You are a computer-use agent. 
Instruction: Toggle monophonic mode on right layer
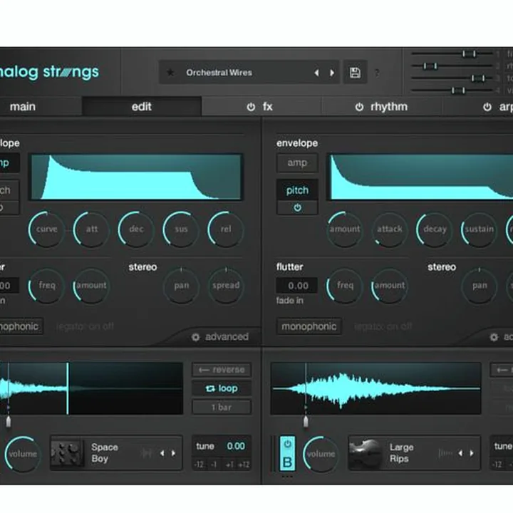coord(309,326)
